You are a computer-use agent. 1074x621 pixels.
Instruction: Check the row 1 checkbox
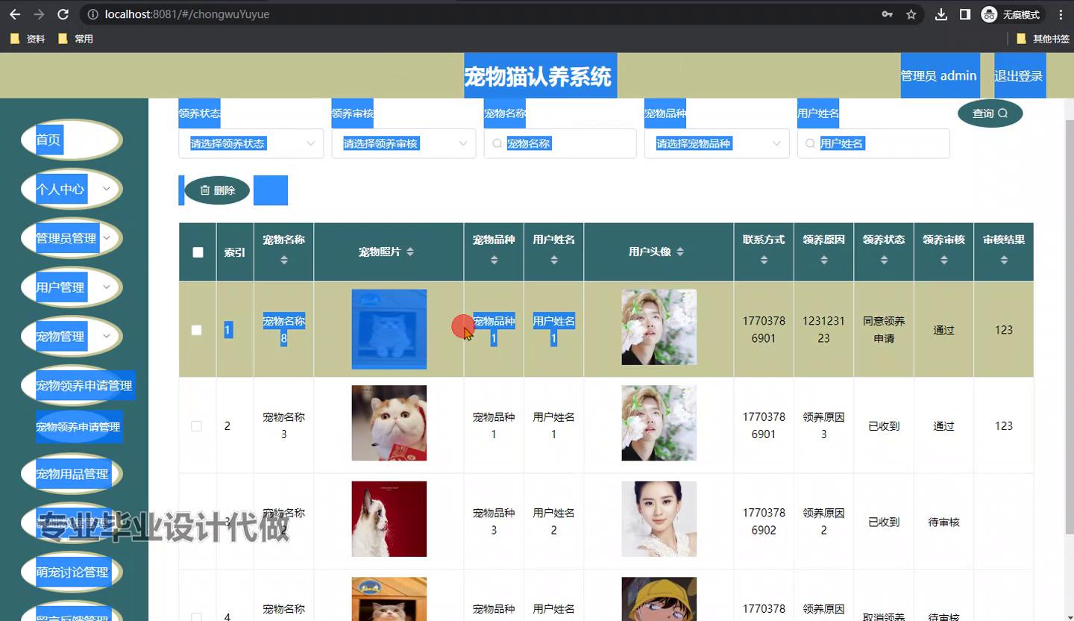196,330
